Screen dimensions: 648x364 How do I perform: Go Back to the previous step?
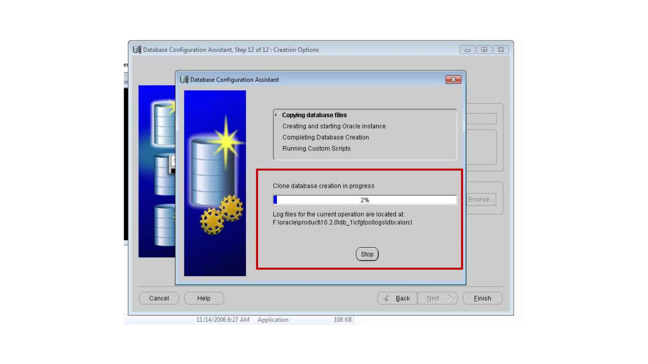coord(397,298)
